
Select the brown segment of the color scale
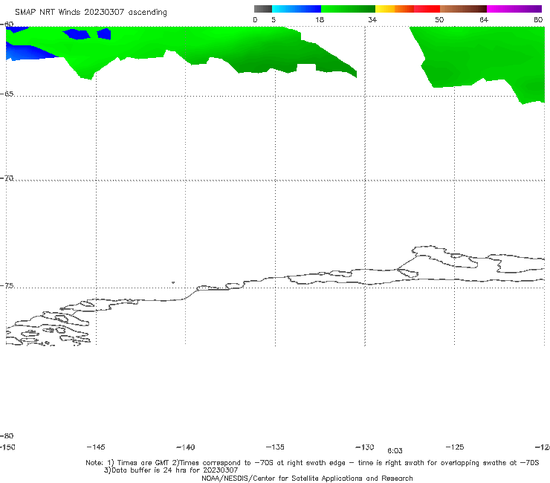pyautogui.click(x=463, y=9)
